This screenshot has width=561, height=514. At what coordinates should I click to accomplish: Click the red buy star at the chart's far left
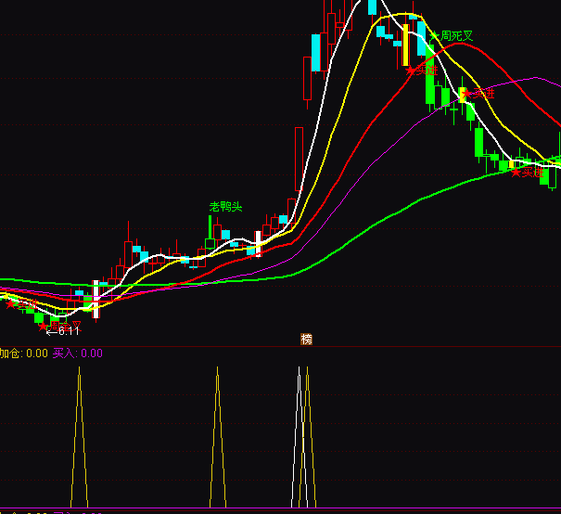tap(11, 302)
